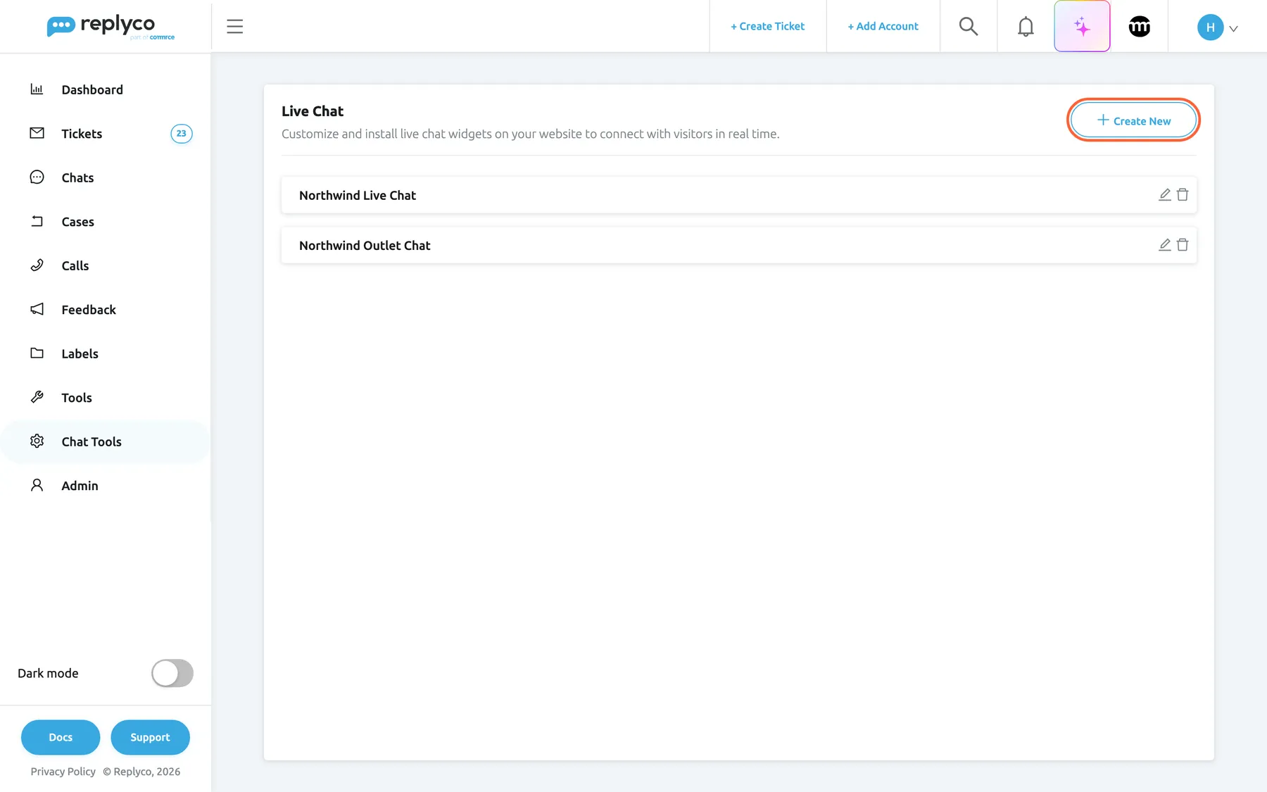Open the Privacy Policy link
Viewport: 1267px width, 792px height.
click(x=63, y=772)
